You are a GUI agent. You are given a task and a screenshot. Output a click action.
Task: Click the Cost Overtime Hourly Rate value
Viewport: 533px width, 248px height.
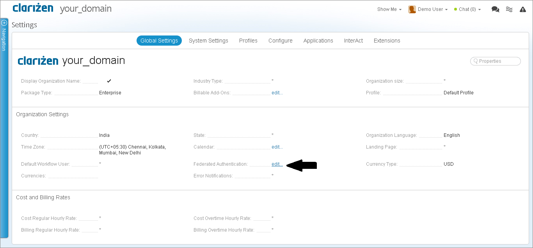pos(272,218)
